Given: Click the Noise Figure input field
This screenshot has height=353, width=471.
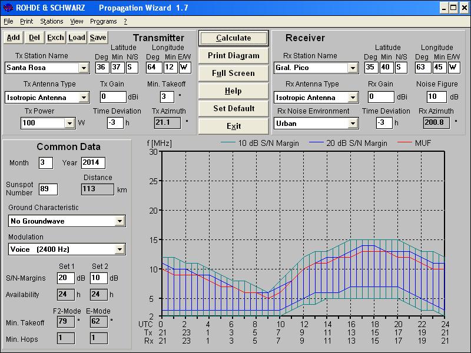Looking at the screenshot, I should pyautogui.click(x=436, y=96).
